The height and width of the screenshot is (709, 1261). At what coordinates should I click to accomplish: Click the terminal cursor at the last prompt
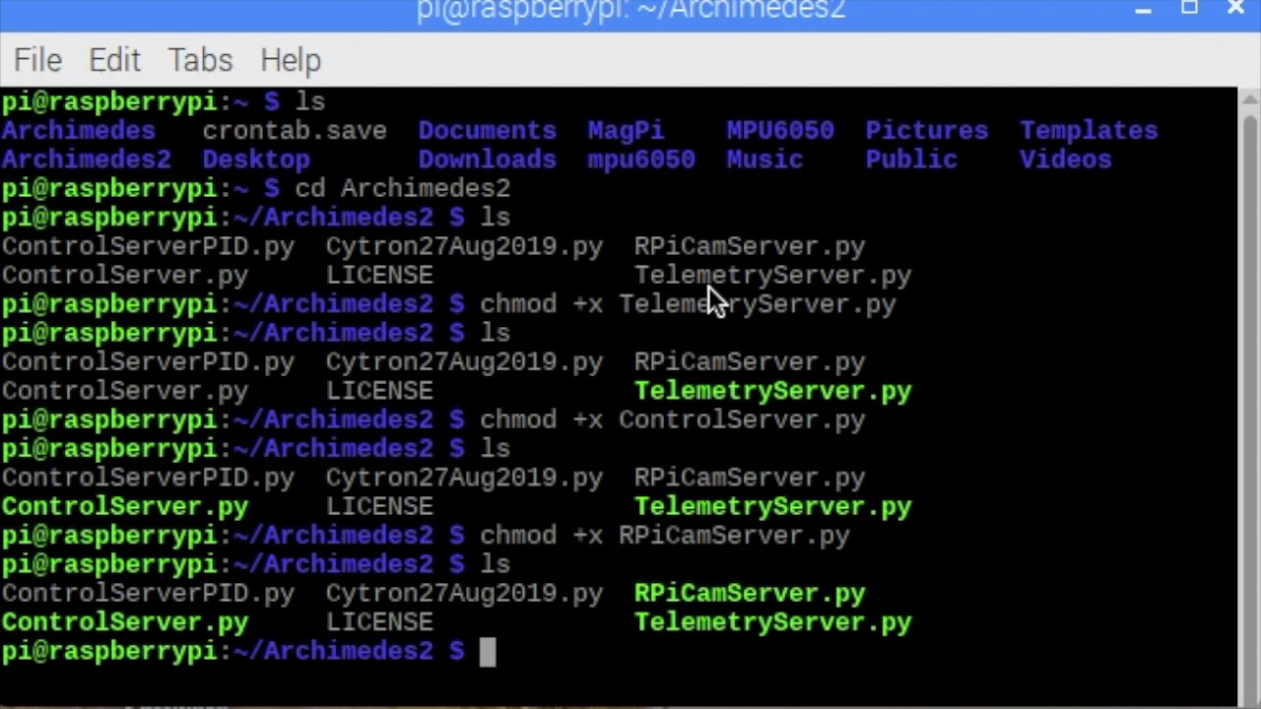click(487, 652)
